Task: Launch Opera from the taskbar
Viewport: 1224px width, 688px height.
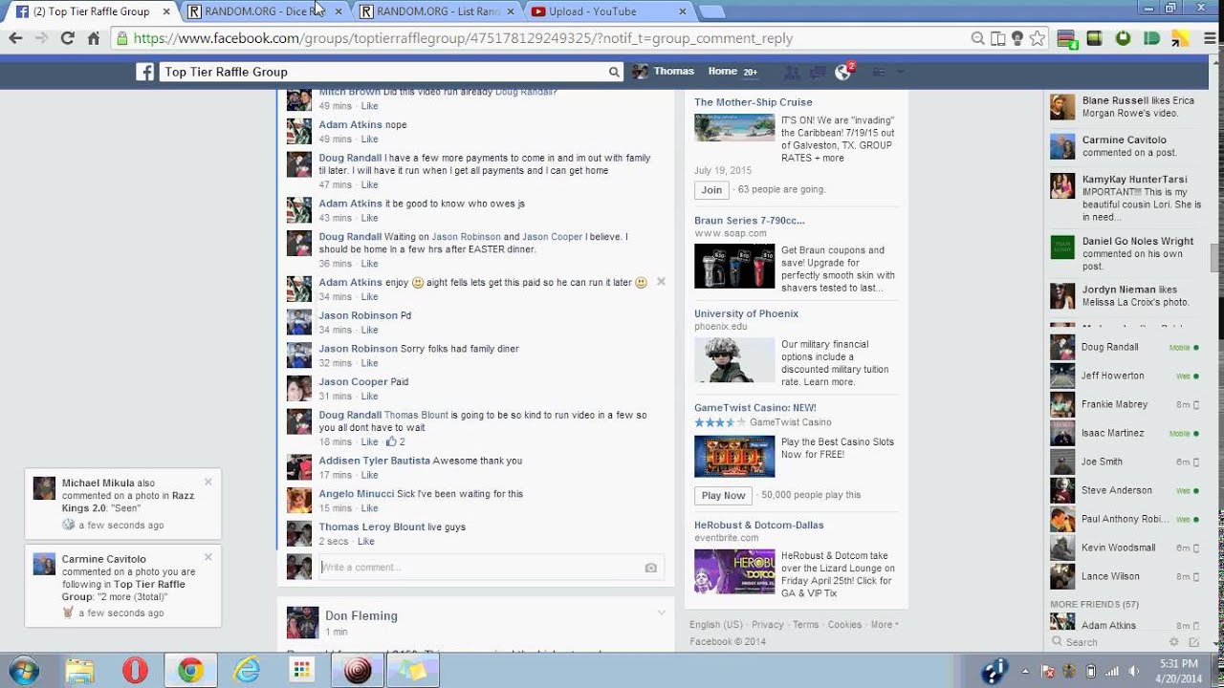Action: click(135, 671)
